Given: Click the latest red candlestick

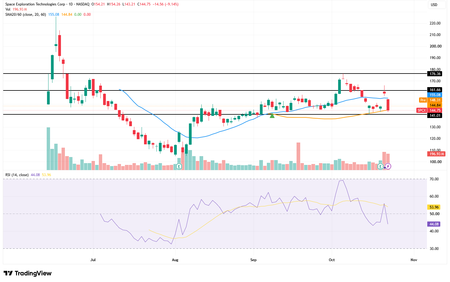Looking at the screenshot, I should (388, 105).
